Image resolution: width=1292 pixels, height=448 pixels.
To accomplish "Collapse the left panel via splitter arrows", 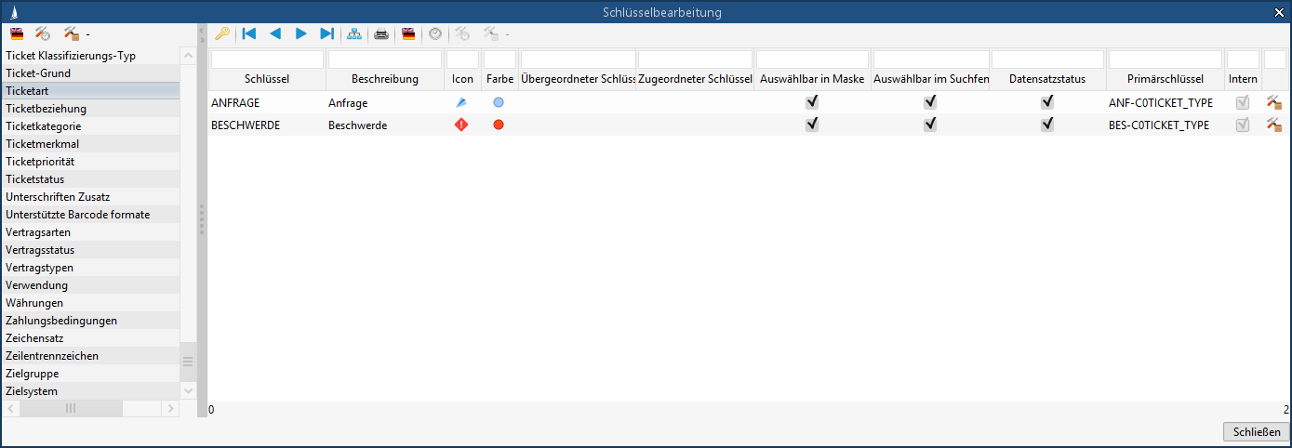I will coord(201,33).
